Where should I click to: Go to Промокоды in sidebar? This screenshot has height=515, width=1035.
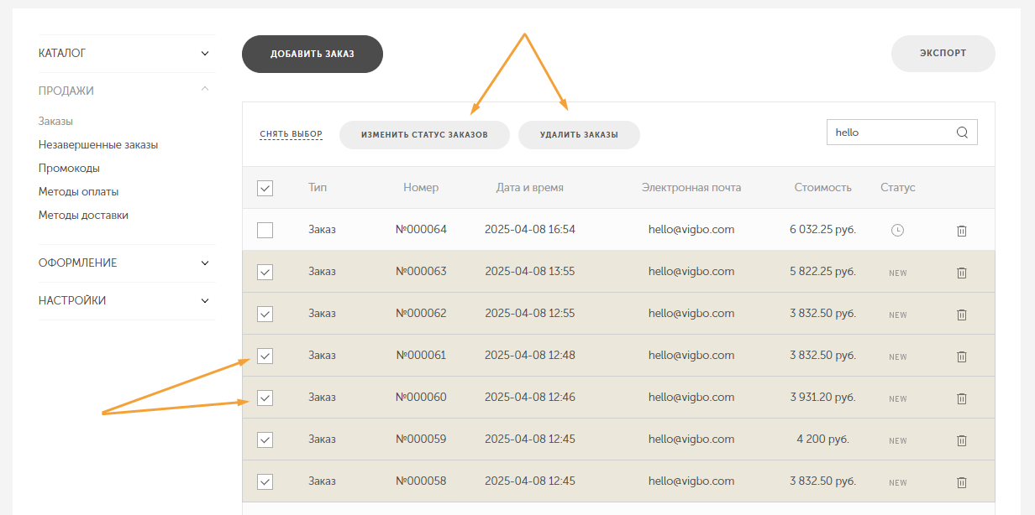69,169
